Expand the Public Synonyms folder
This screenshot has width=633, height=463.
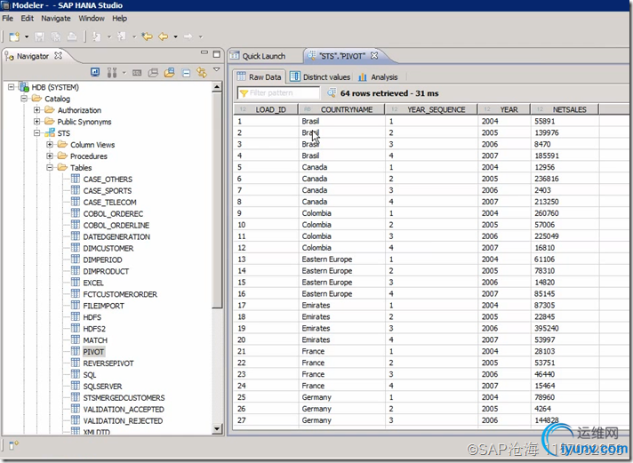pyautogui.click(x=36, y=121)
